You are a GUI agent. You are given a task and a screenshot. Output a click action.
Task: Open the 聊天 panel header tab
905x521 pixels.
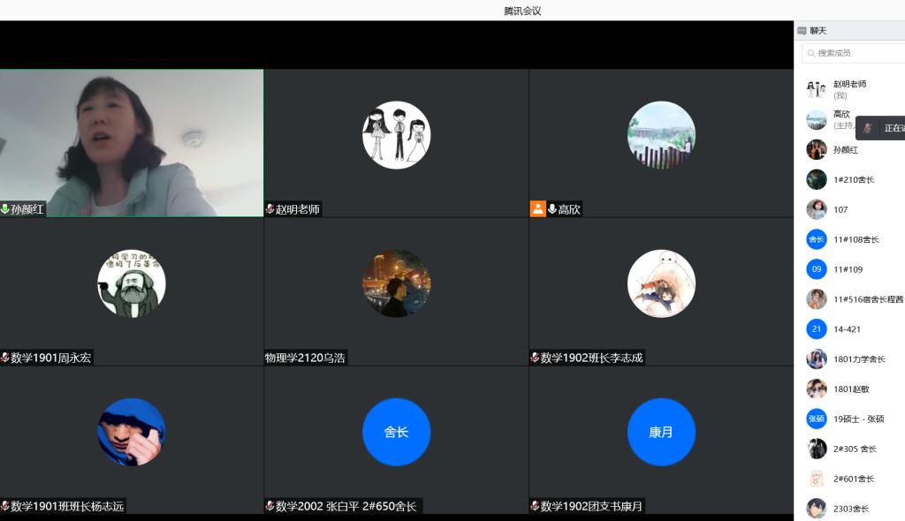click(x=818, y=31)
